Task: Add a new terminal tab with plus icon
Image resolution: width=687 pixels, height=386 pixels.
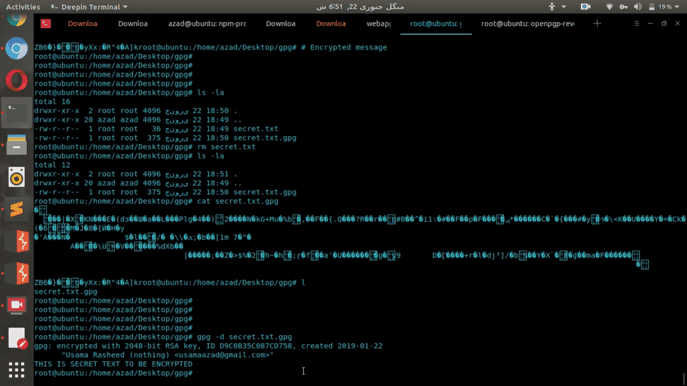Action: 596,23
